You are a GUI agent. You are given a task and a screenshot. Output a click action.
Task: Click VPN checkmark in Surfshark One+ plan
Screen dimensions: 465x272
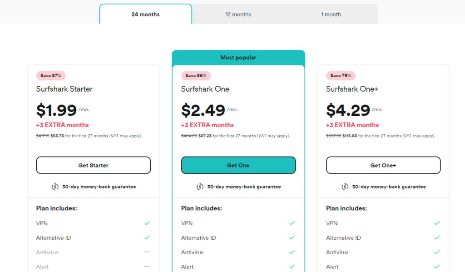(x=437, y=223)
